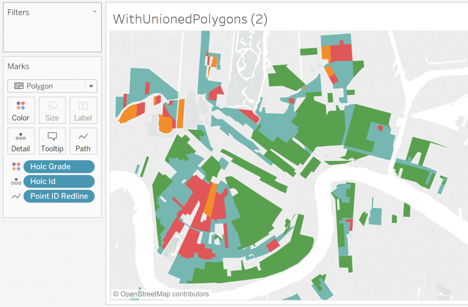This screenshot has width=468, height=307.
Task: Click the WithUnionedPolygons (2) sheet title
Action: click(x=190, y=19)
